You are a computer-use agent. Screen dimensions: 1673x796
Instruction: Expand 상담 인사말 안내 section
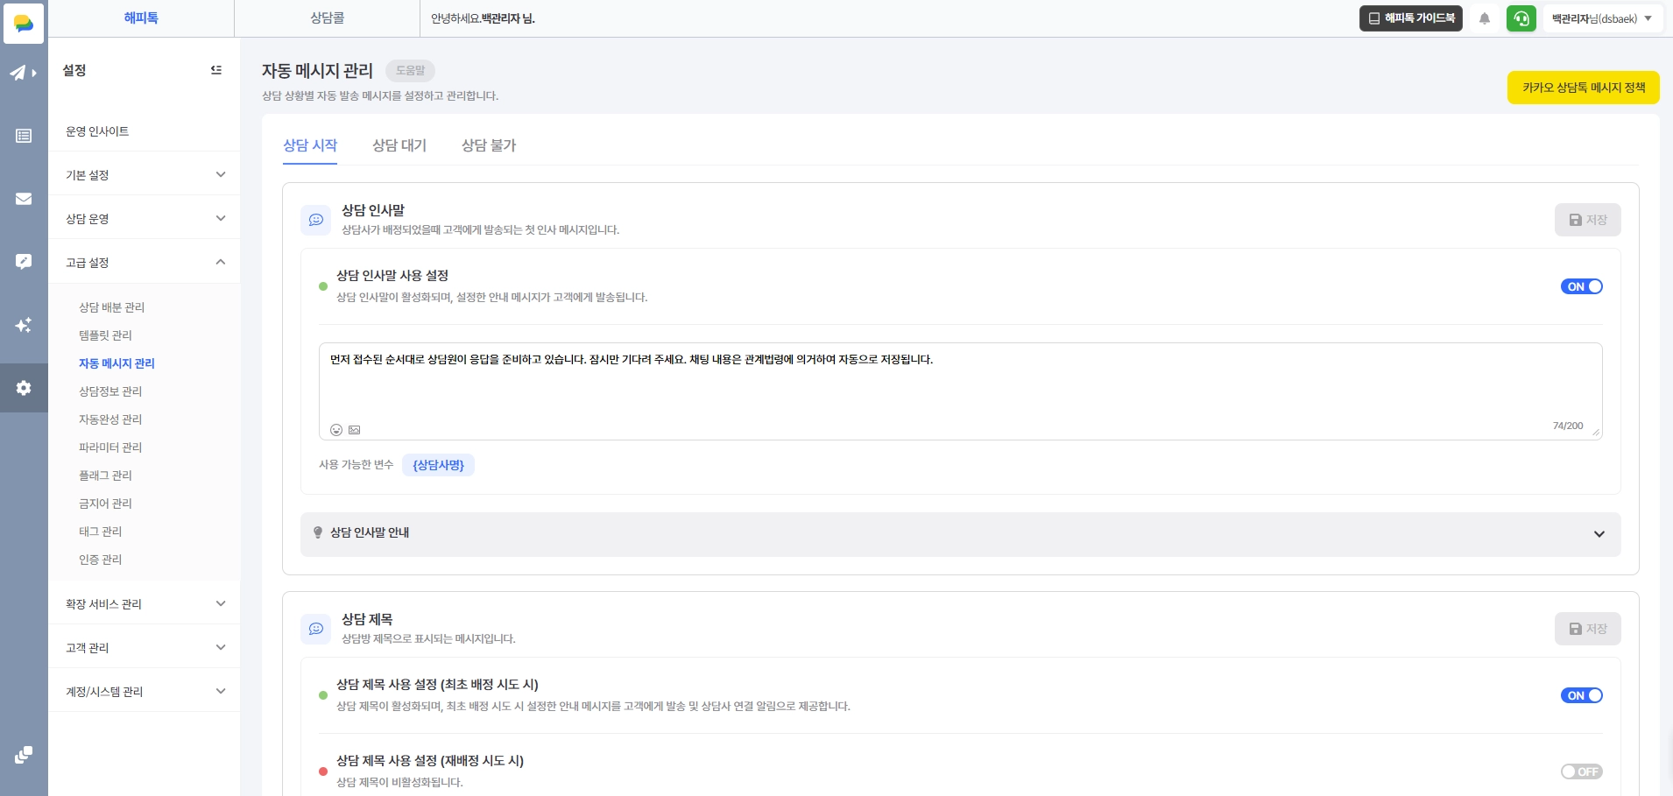tap(960, 534)
